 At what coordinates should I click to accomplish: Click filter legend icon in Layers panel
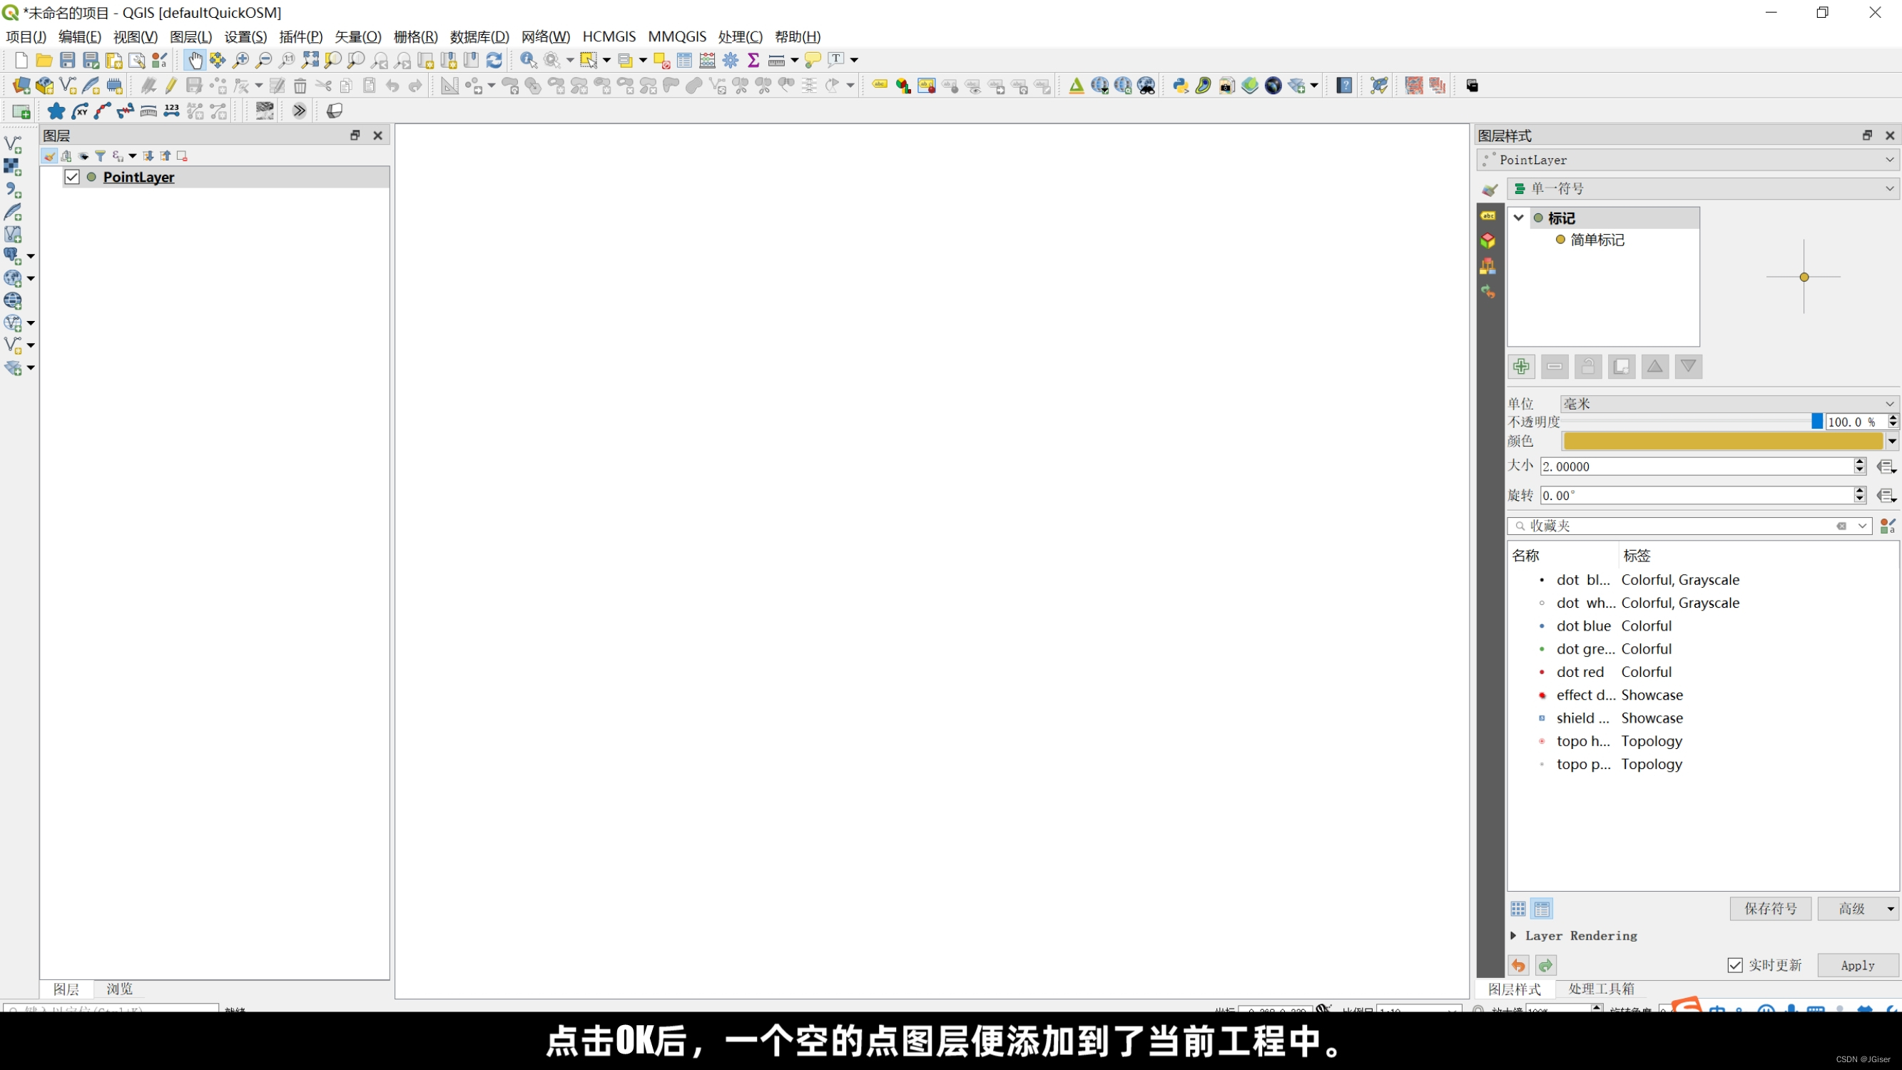[x=101, y=156]
